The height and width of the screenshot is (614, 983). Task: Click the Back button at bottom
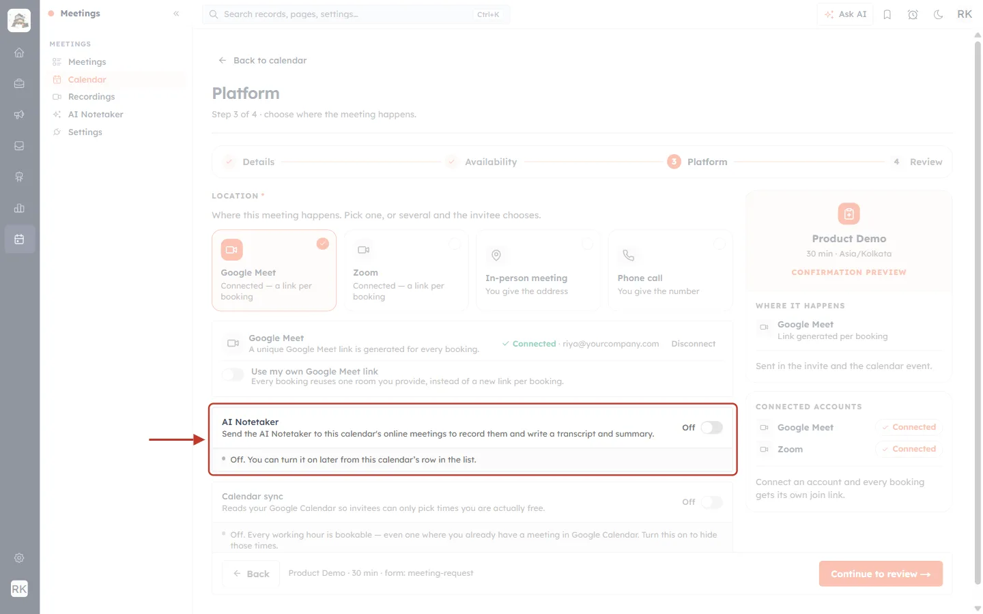251,574
